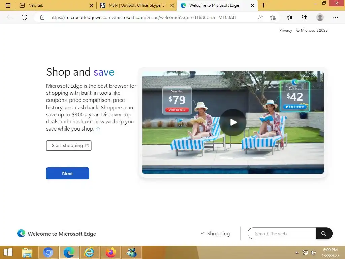Show hidden tray icons

(x=297, y=253)
